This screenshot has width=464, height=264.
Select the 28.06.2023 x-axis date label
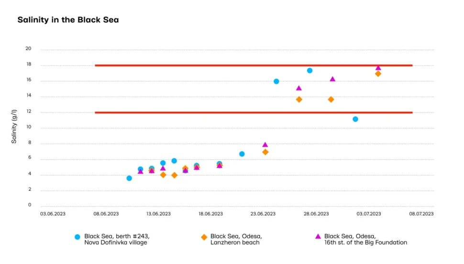(x=316, y=214)
